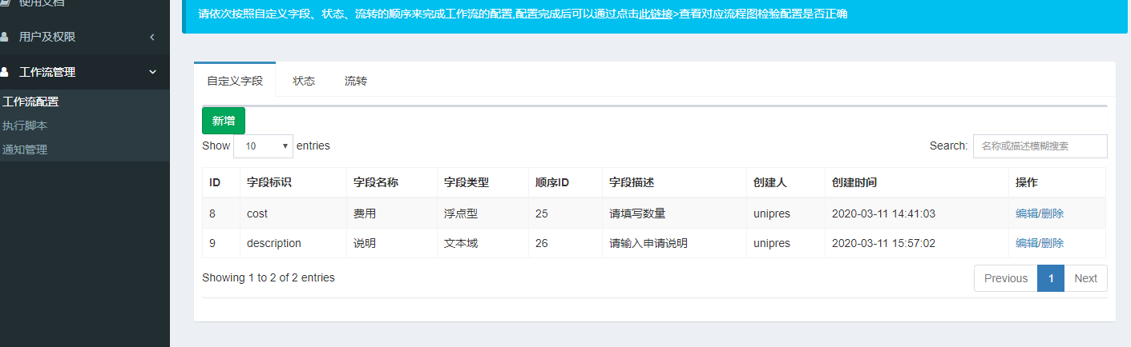1131x347 pixels.
Task: Select 工作流配置 in the sidebar
Action: tap(30, 102)
